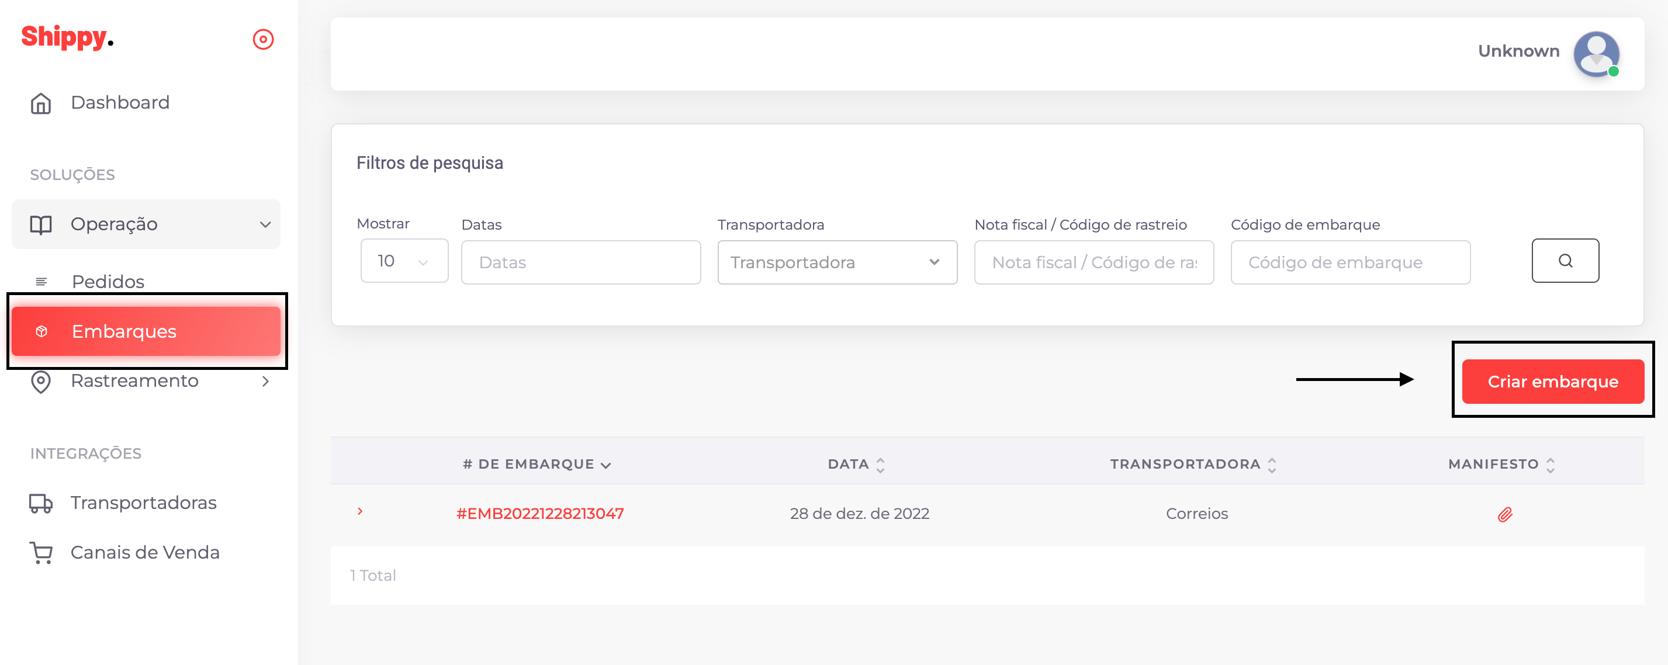
Task: Click the Datas input field
Action: (x=580, y=262)
